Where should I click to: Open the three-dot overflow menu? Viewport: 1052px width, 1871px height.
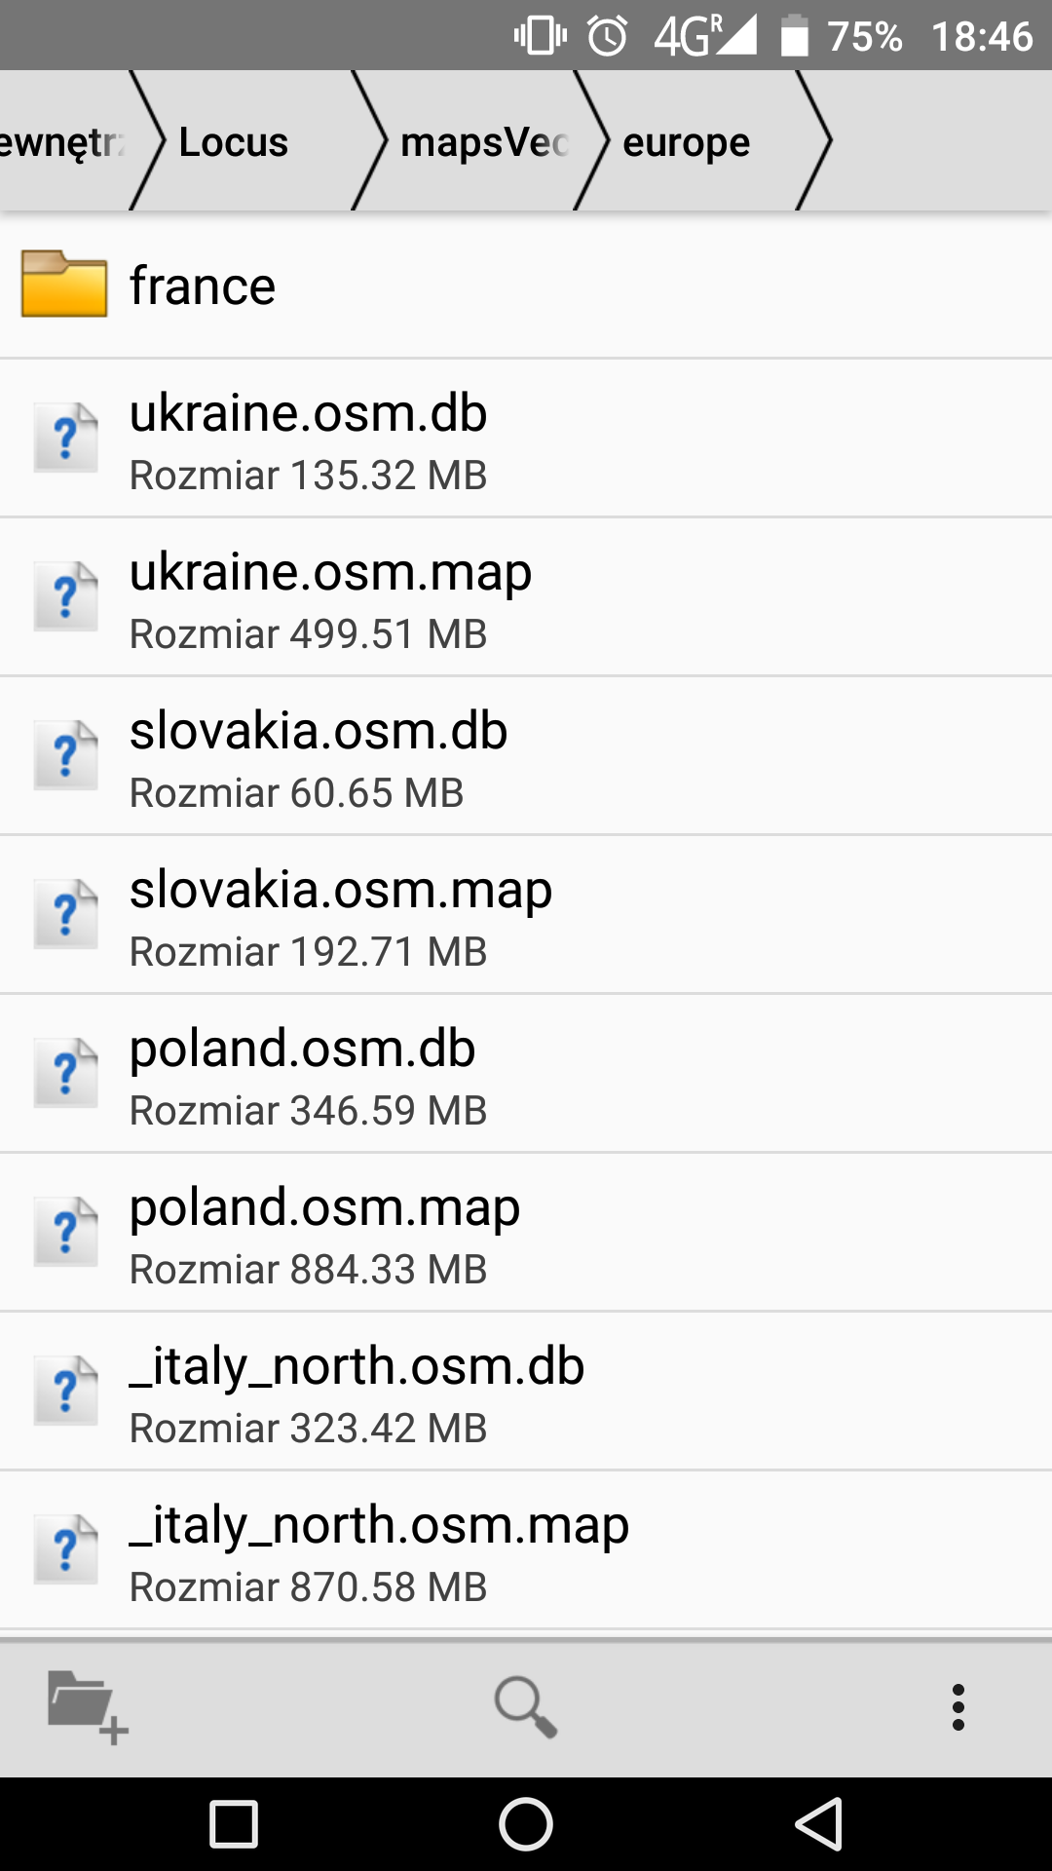(x=958, y=1706)
